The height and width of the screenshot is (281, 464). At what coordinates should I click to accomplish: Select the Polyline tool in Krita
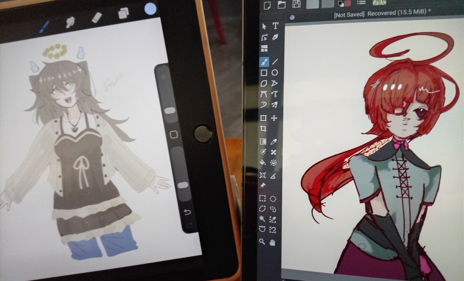coord(275,83)
